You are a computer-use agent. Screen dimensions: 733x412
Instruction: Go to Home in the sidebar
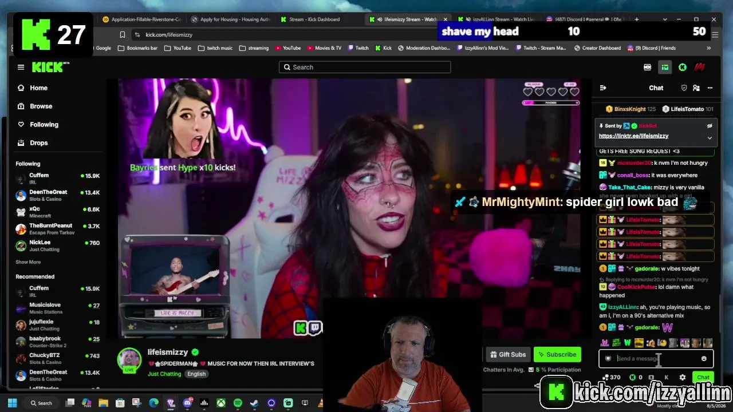[39, 88]
